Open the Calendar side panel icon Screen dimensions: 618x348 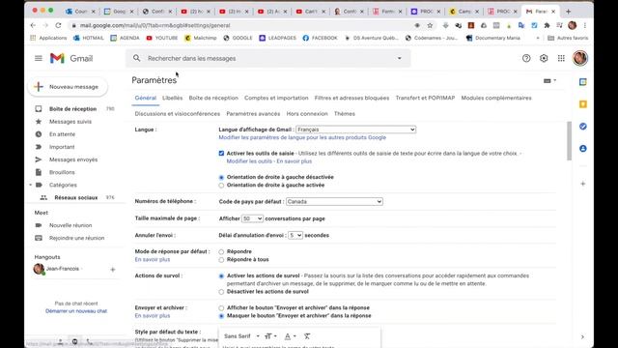point(583,82)
